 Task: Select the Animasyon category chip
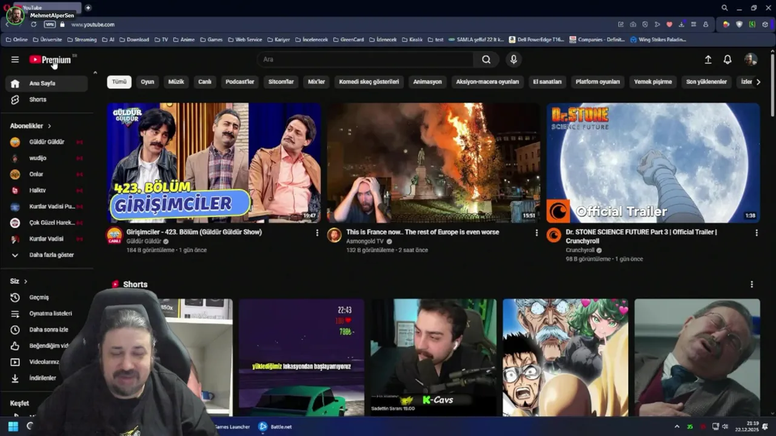coord(427,82)
